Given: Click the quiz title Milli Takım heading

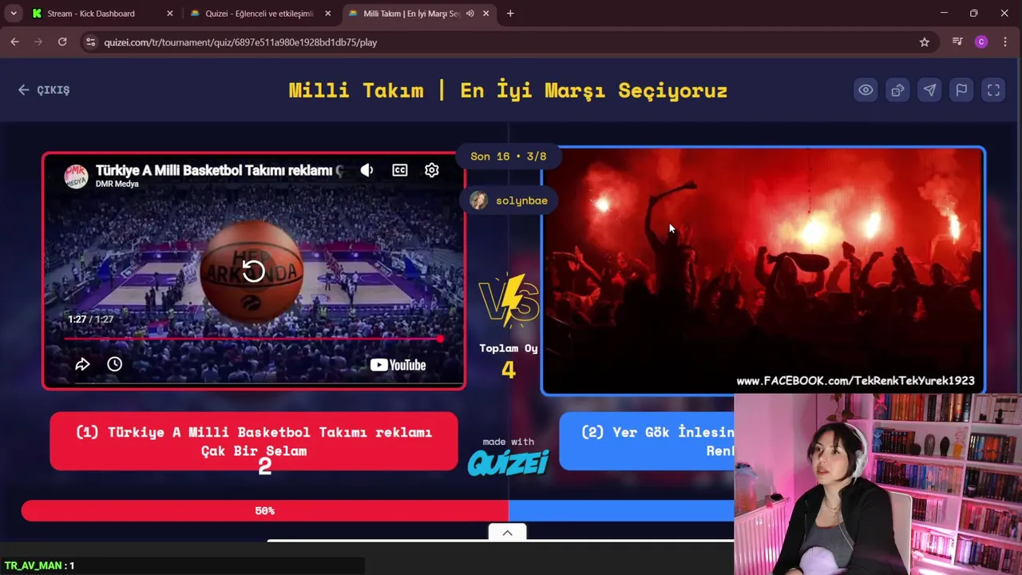Looking at the screenshot, I should coord(508,90).
